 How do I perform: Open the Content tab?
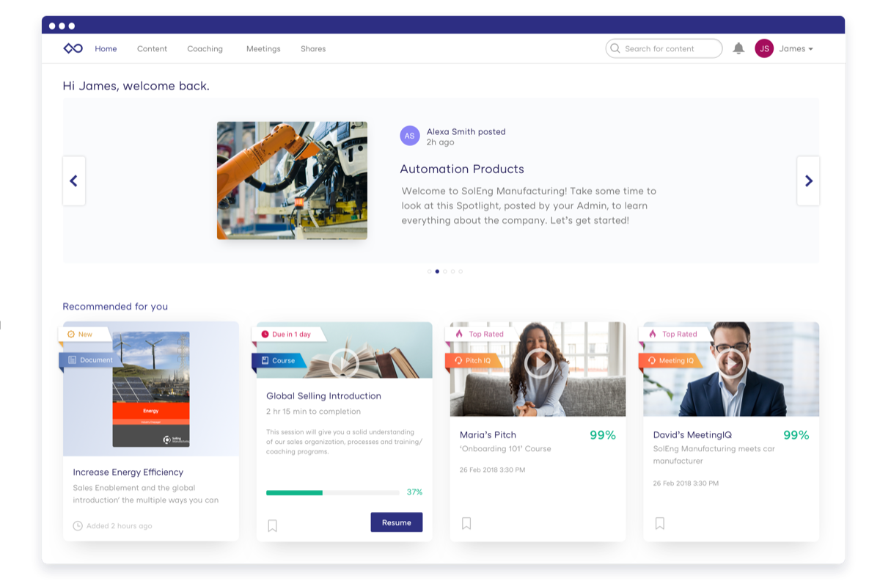pos(152,49)
